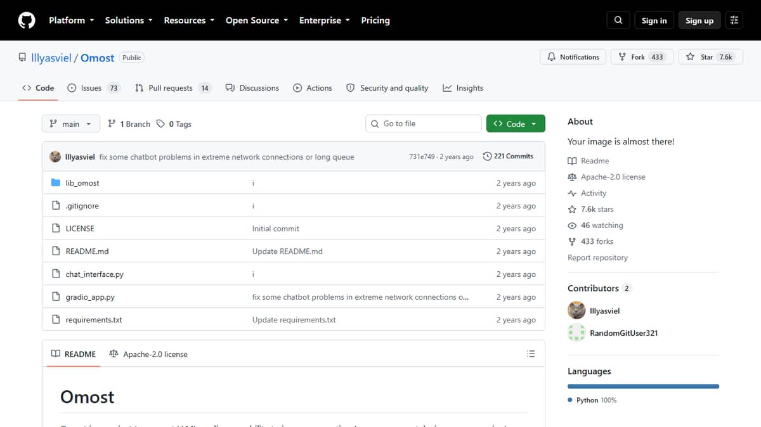Click the README.md file icon
Image resolution: width=761 pixels, height=427 pixels.
[56, 252]
